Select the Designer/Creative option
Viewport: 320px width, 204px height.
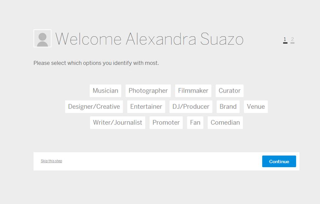point(94,107)
